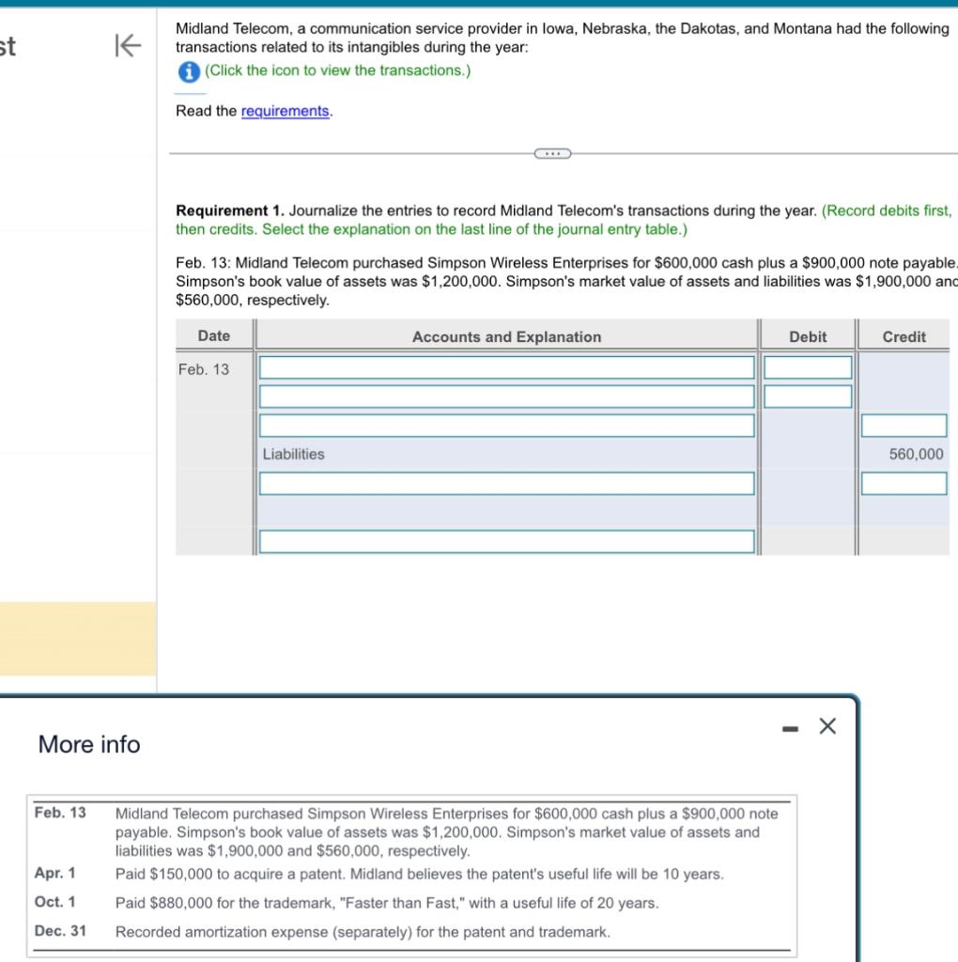Click the first debit amount box
This screenshot has width=958, height=962.
(x=808, y=367)
